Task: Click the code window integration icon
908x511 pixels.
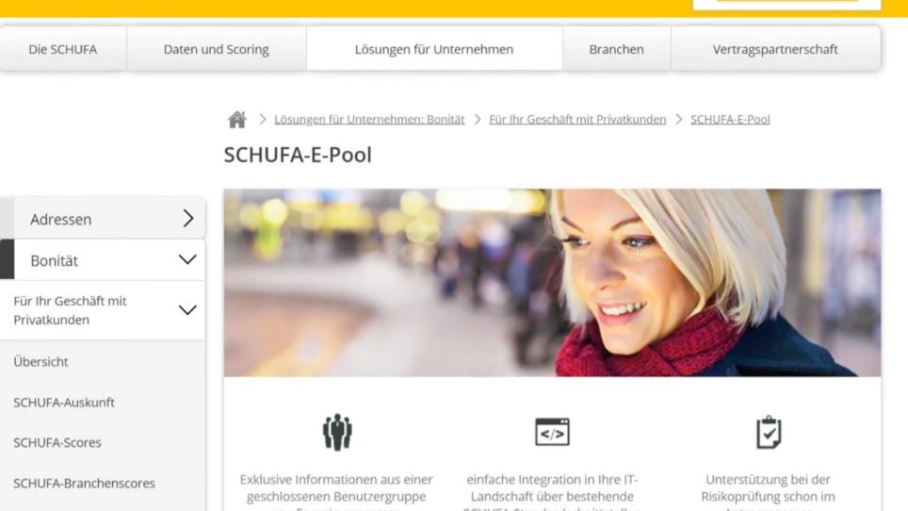Action: pos(552,432)
